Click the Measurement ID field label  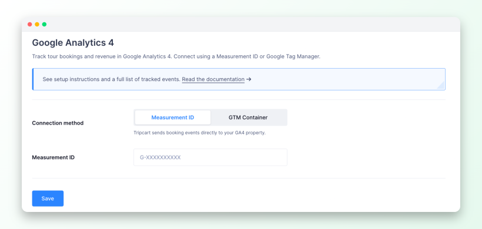pyautogui.click(x=53, y=157)
